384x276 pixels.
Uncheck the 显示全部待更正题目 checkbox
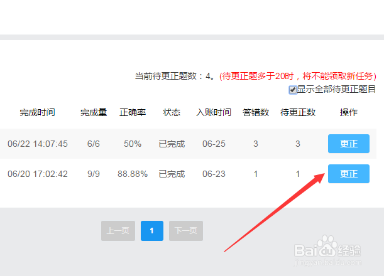tap(293, 90)
